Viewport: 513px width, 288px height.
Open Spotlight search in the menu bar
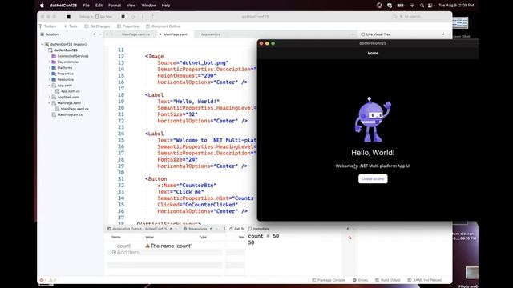422,6
